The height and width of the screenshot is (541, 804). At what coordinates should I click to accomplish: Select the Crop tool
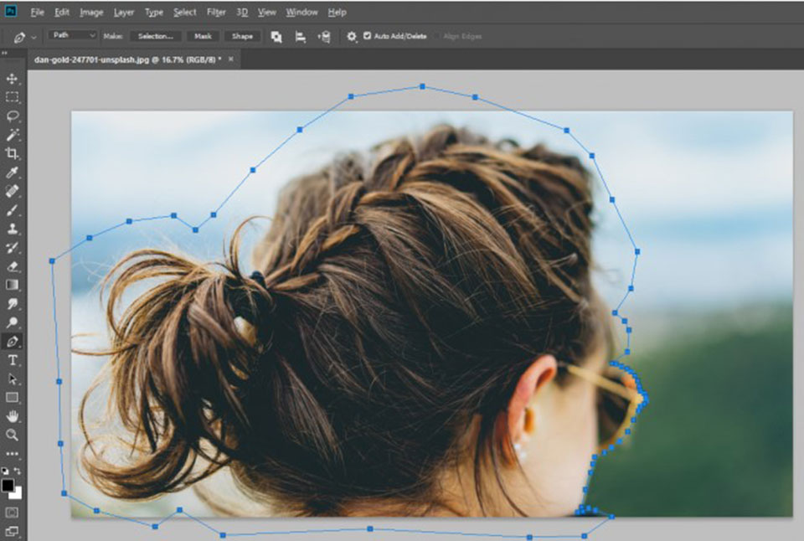click(x=12, y=153)
